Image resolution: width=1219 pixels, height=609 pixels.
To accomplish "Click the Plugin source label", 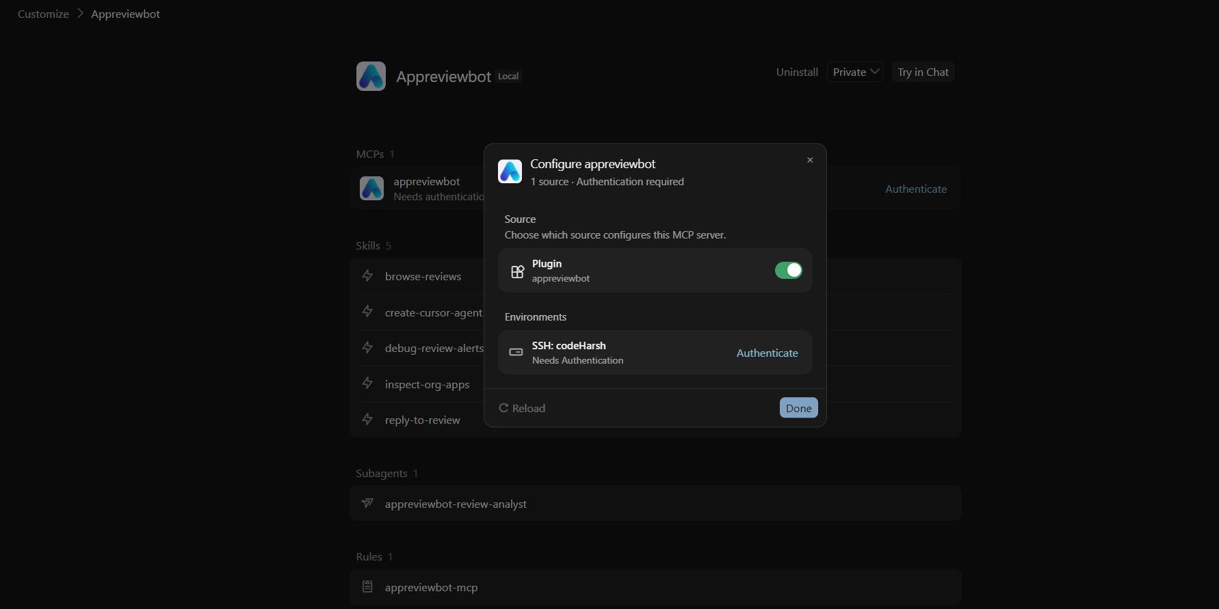I will point(547,263).
